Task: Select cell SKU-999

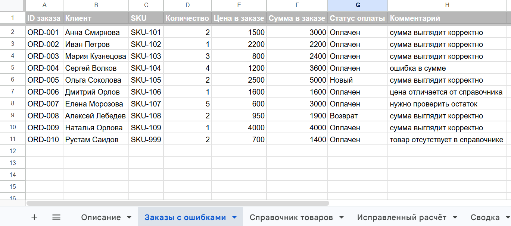Action: coord(146,140)
